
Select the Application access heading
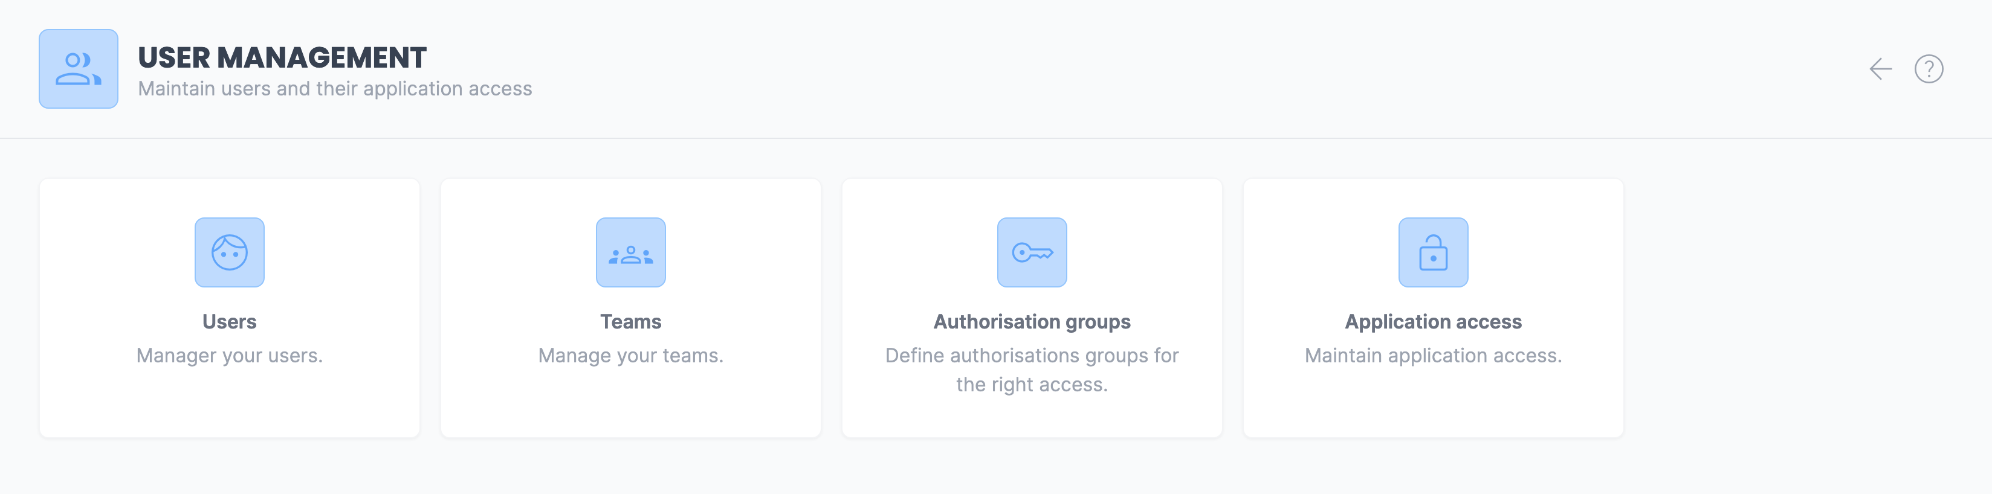tap(1434, 322)
